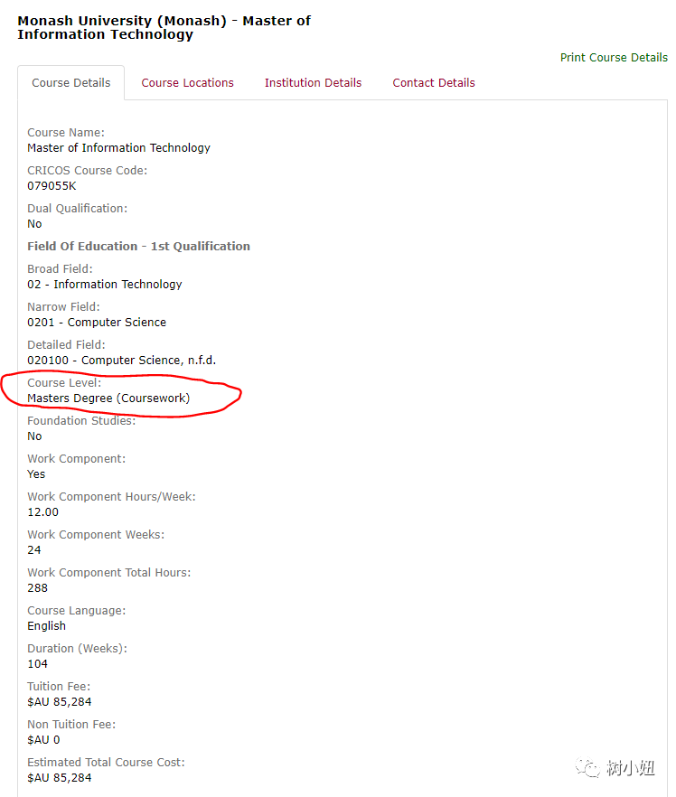Click the Print Course Details link
The height and width of the screenshot is (797, 676).
[x=614, y=58]
